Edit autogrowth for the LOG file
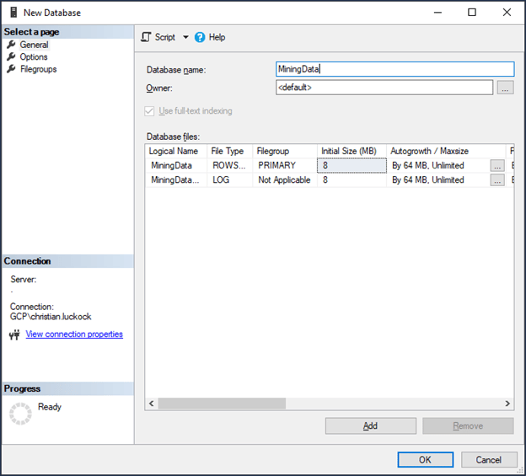 497,179
